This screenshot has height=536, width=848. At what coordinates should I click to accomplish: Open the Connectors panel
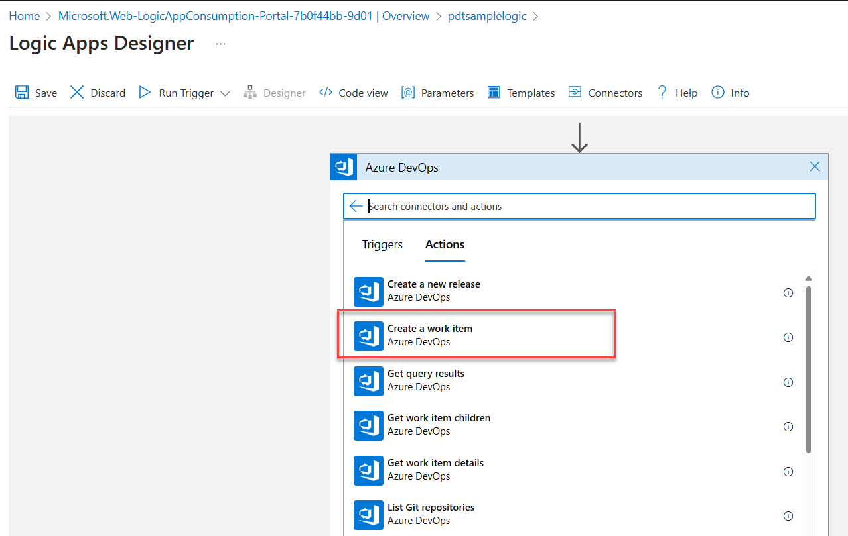[605, 93]
